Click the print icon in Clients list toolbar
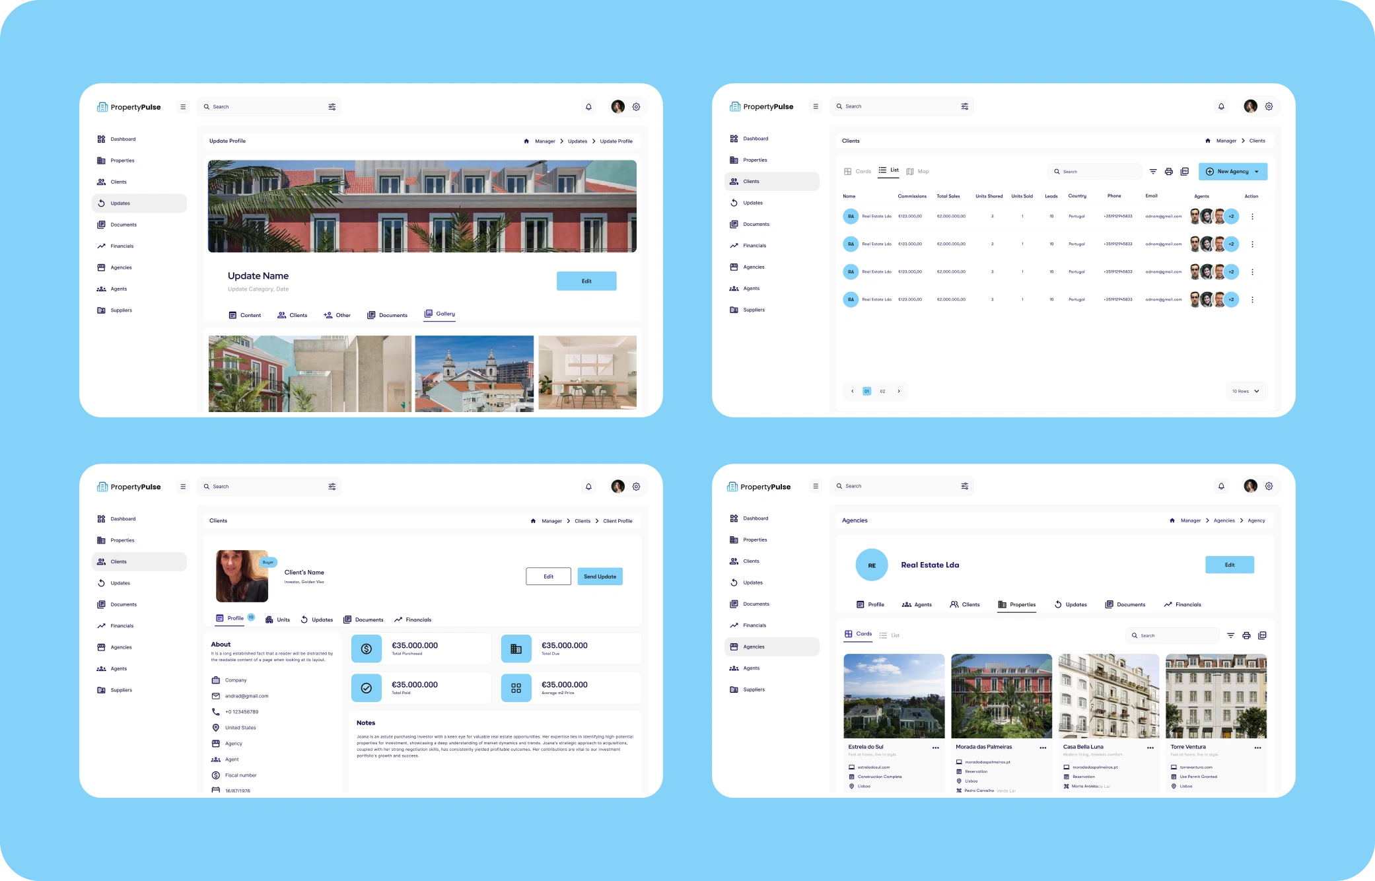The image size is (1375, 881). (1168, 172)
